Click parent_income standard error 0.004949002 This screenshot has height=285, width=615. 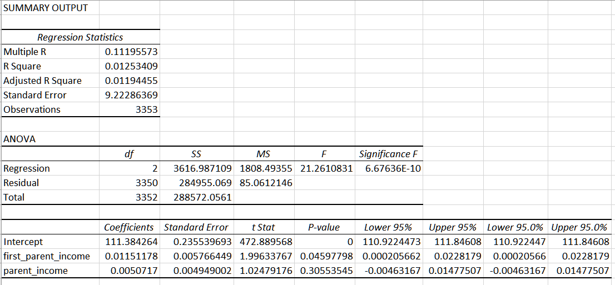pos(196,271)
